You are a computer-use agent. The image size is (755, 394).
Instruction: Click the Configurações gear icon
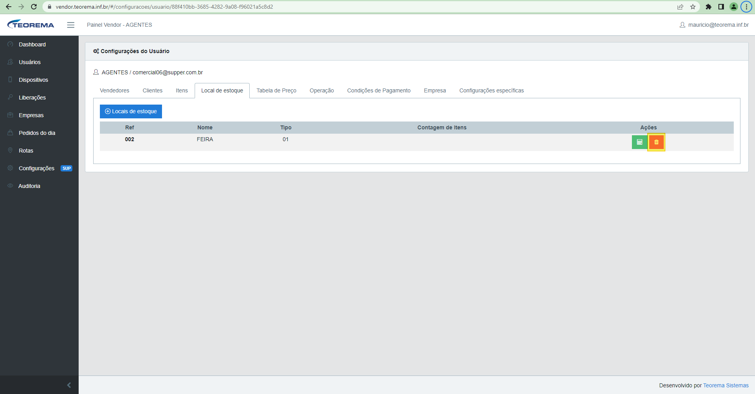click(10, 168)
